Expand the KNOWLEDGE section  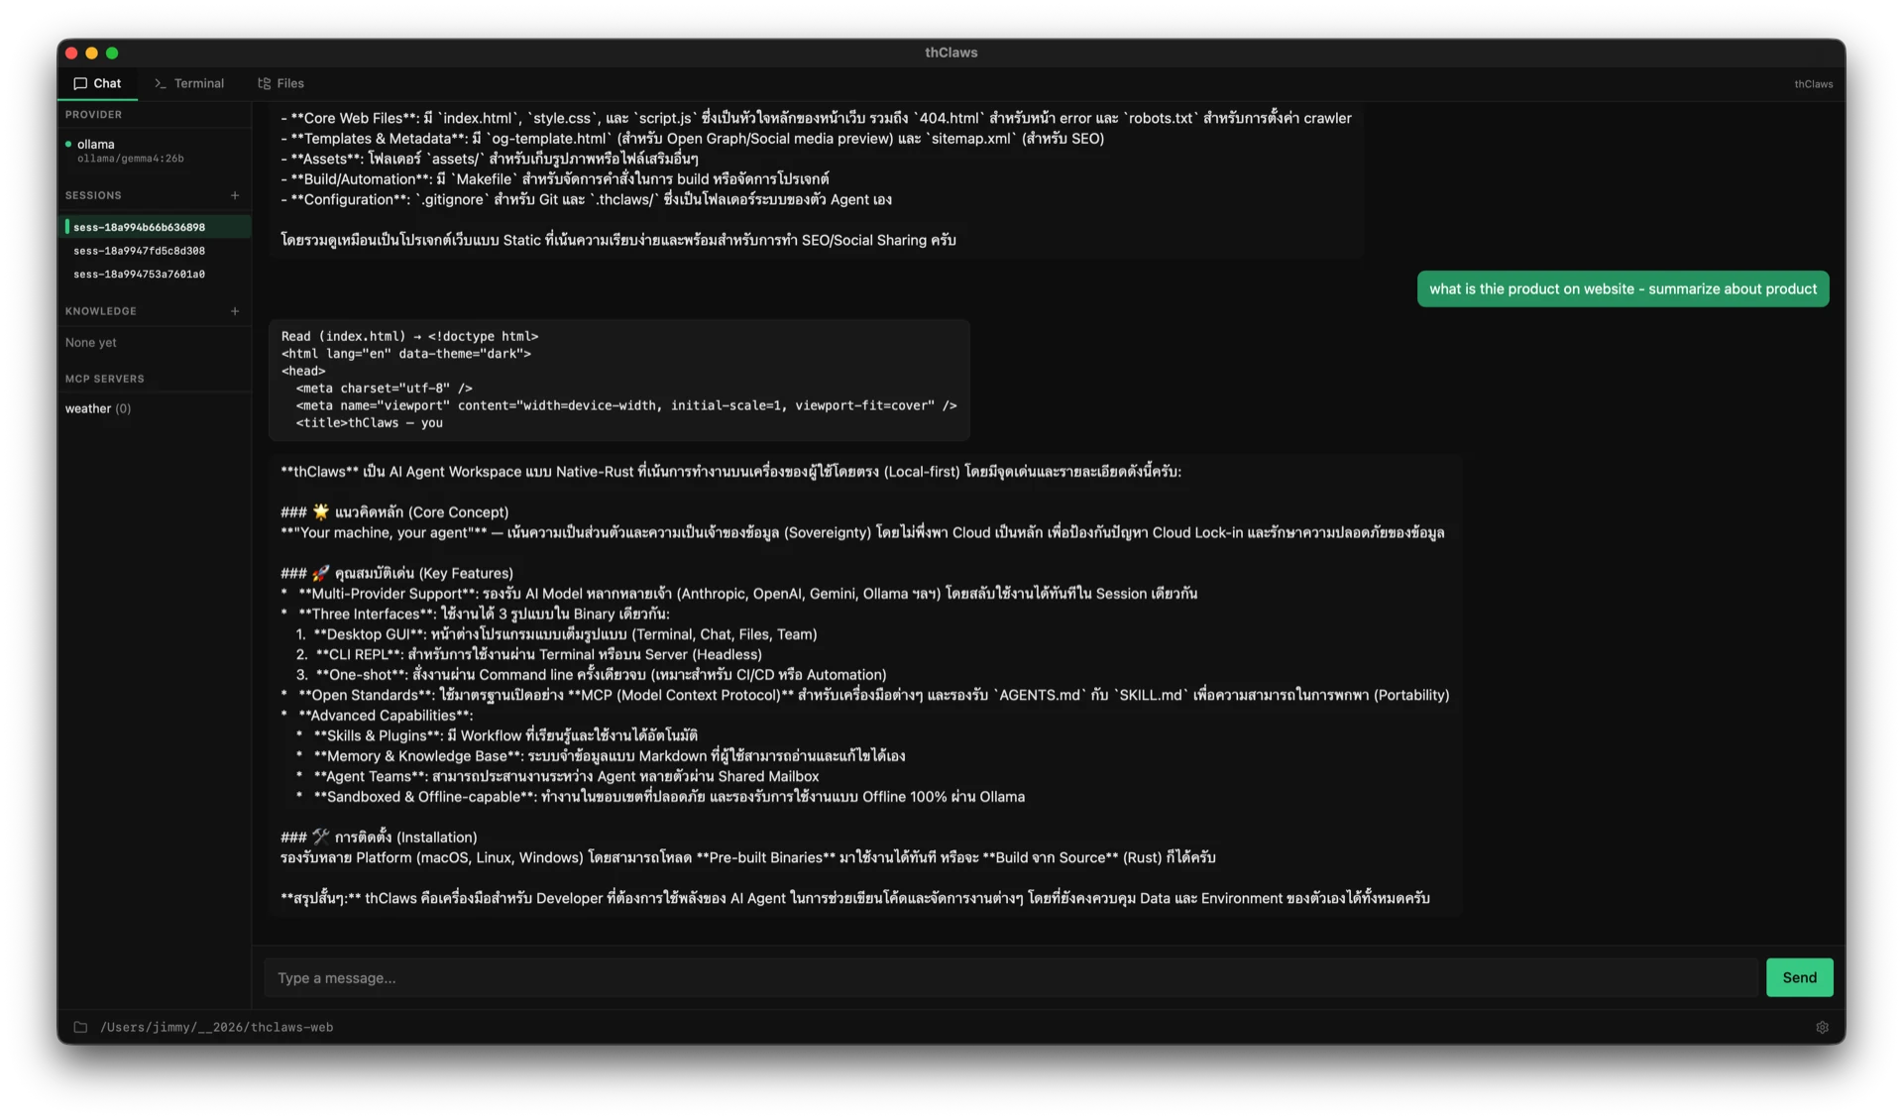click(100, 310)
